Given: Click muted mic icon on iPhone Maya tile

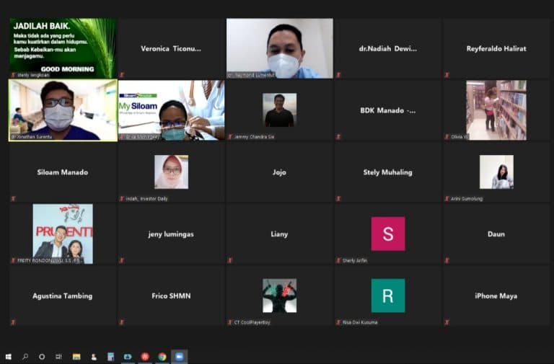Looking at the screenshot, I should coord(447,322).
